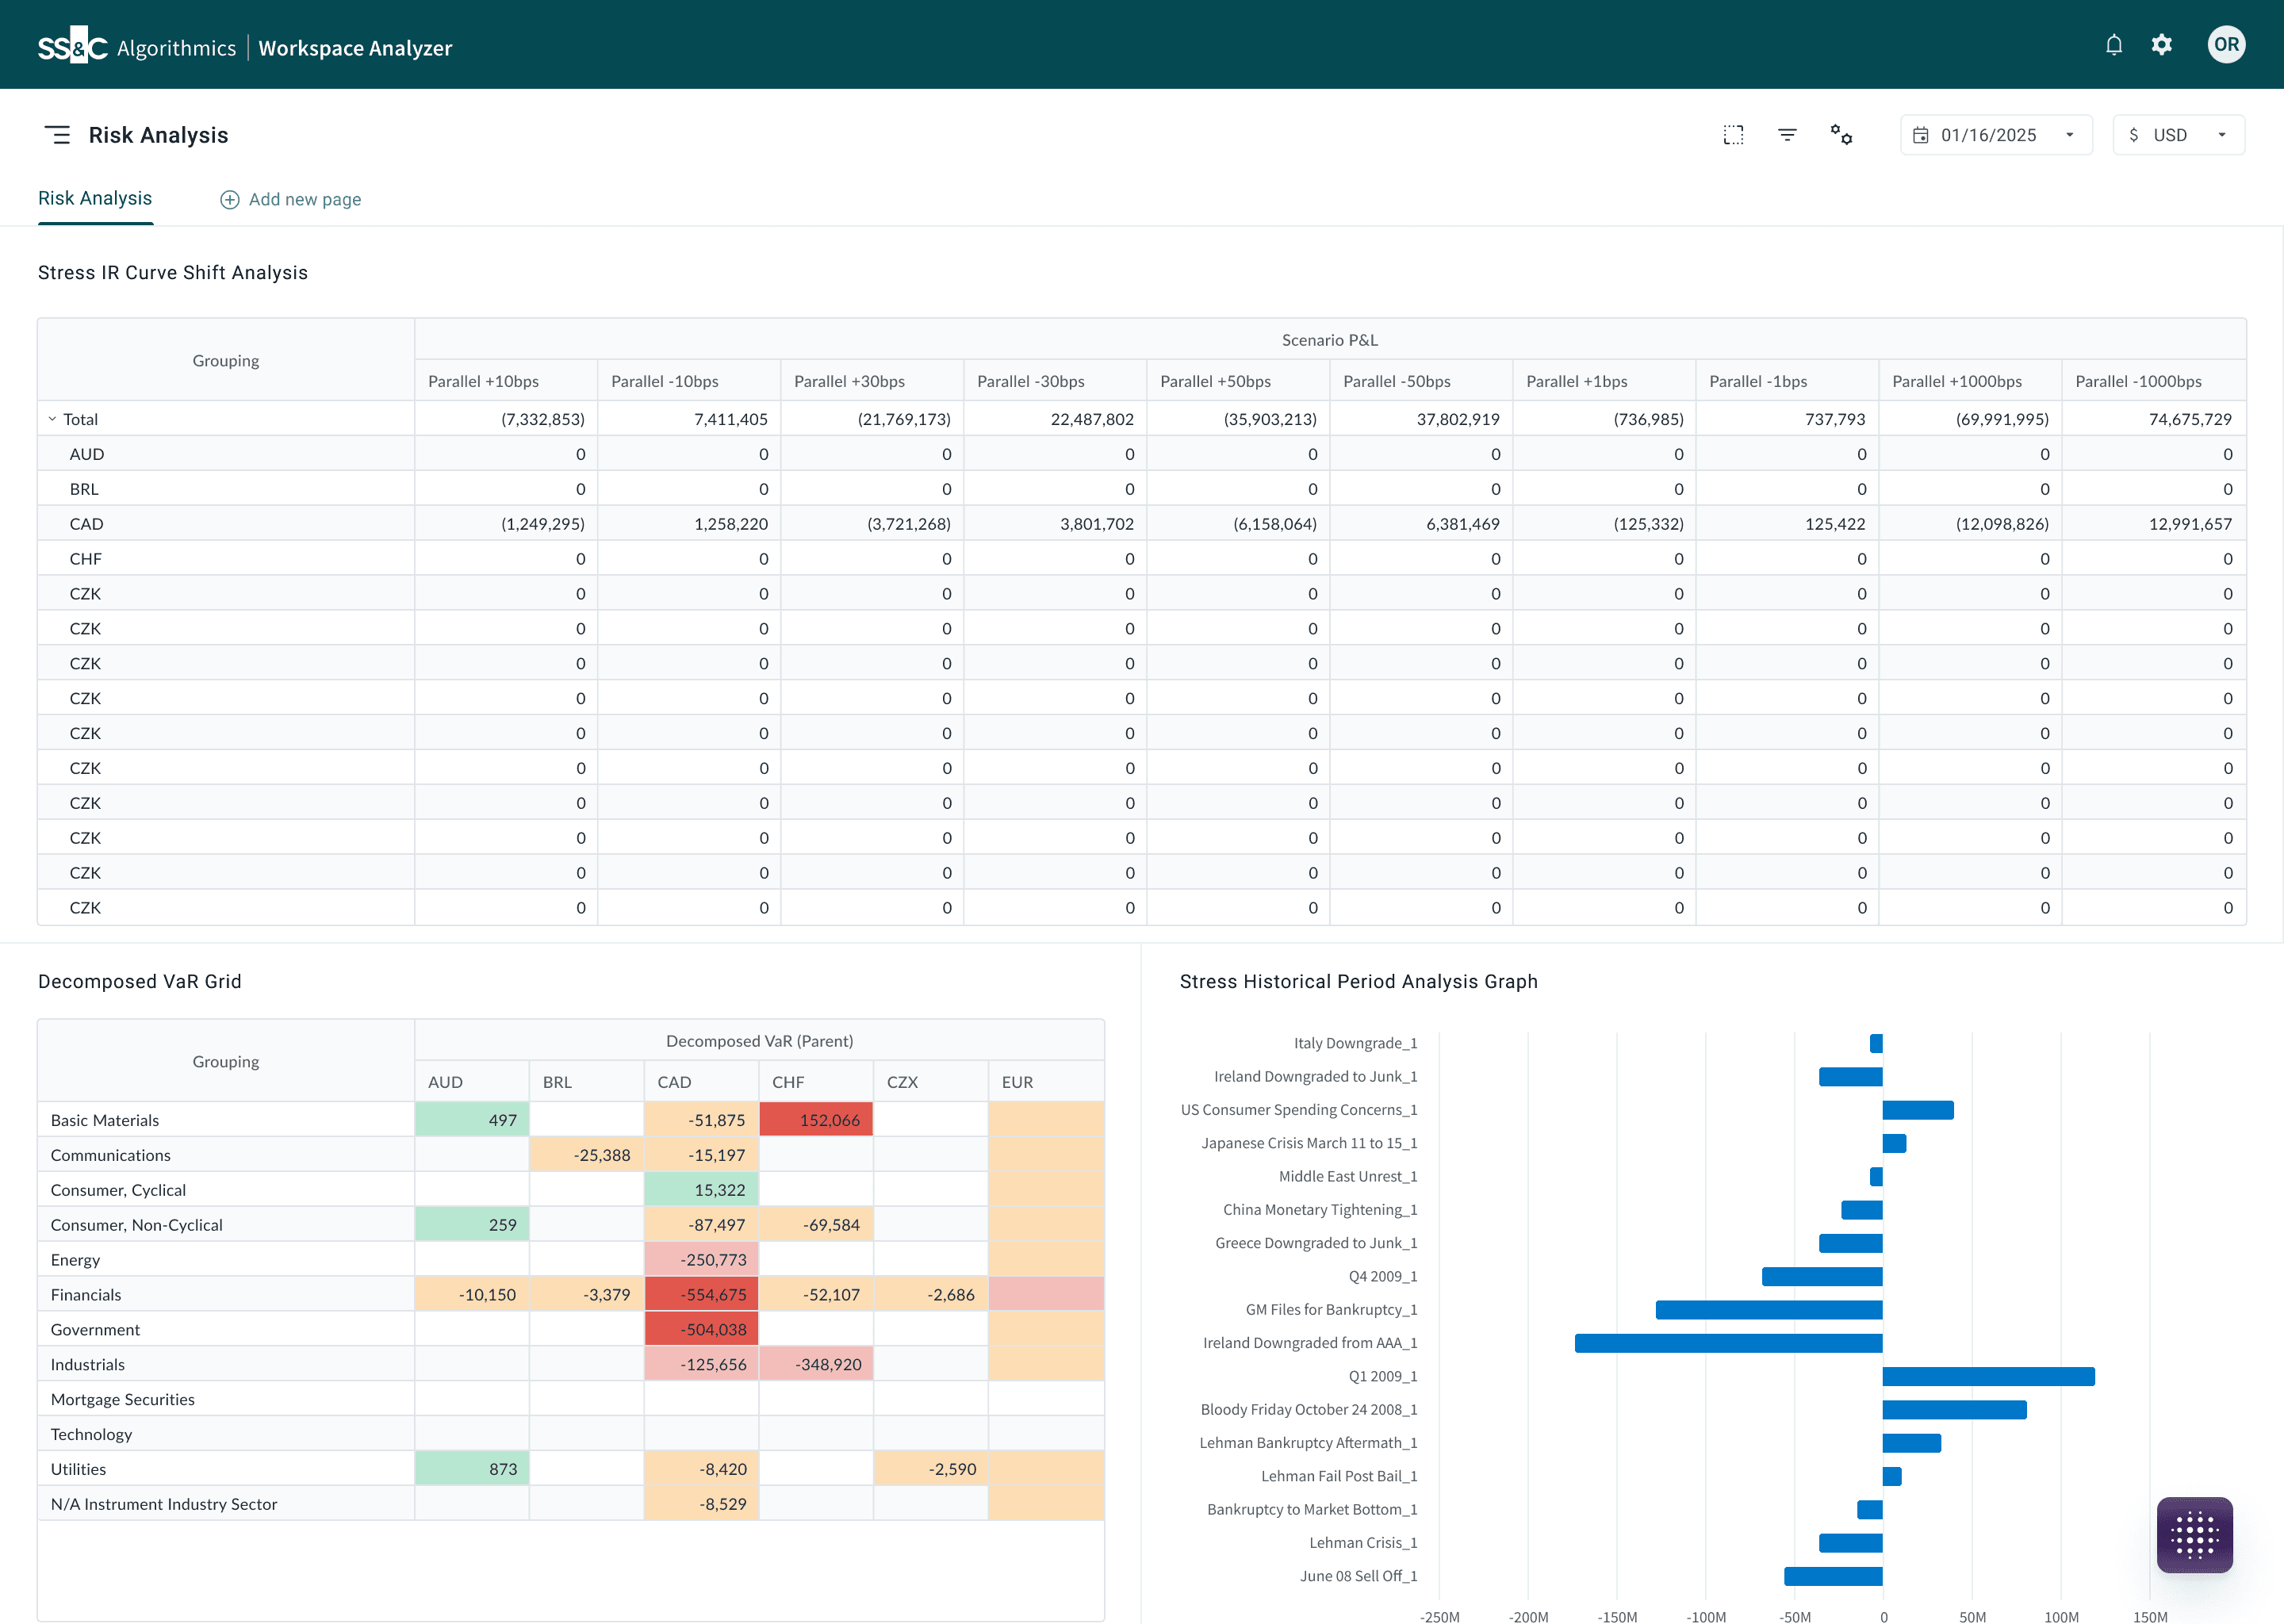
Task: Click Add new page
Action: click(x=291, y=200)
